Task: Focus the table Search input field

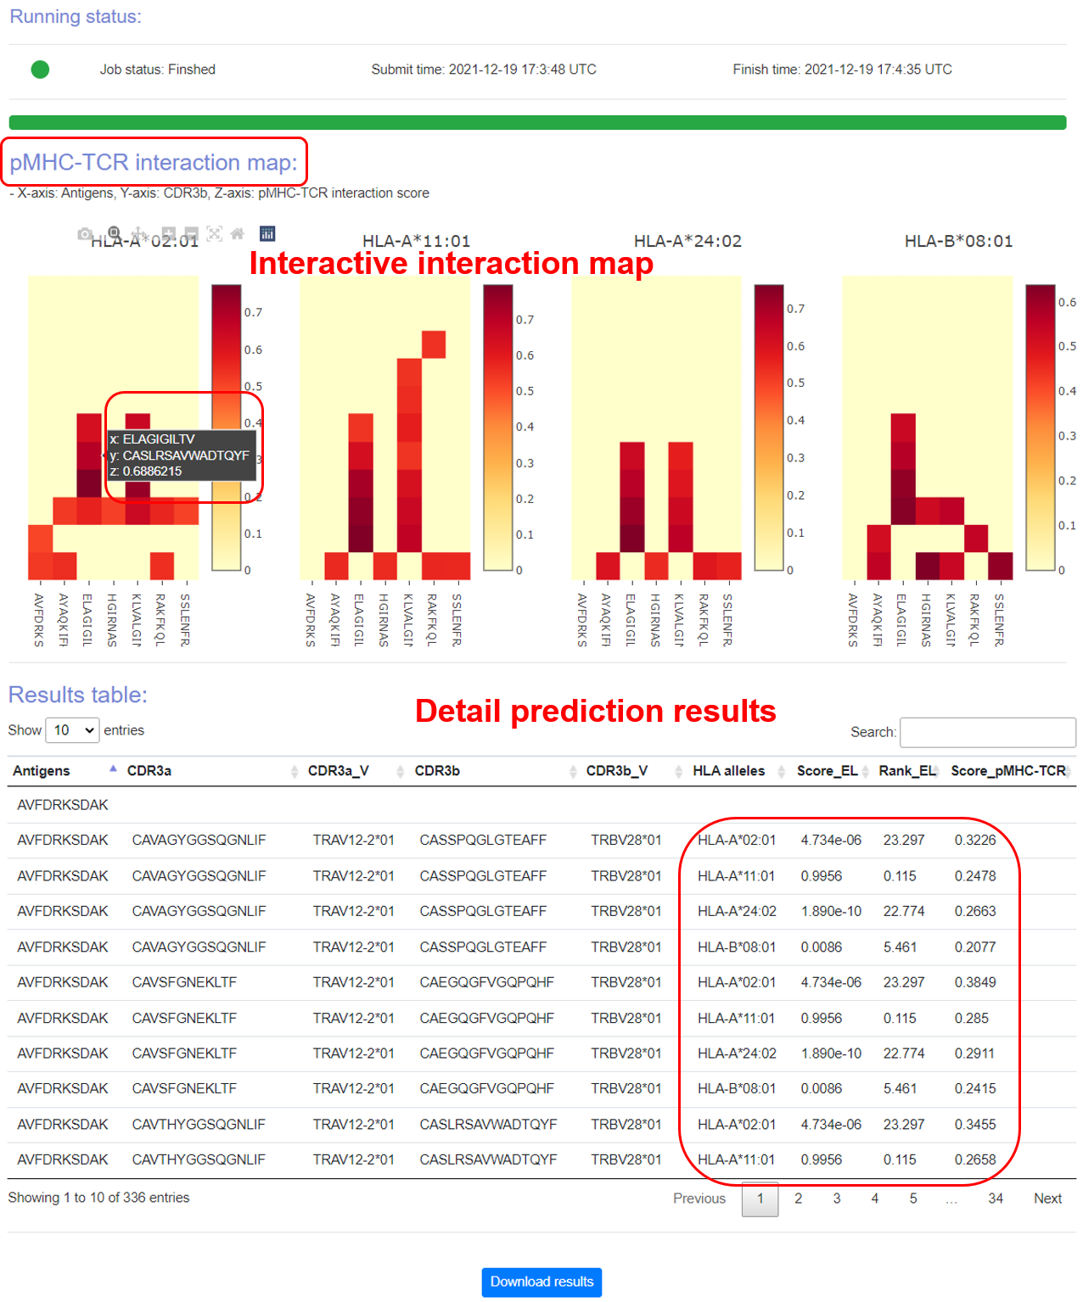Action: coord(987,732)
